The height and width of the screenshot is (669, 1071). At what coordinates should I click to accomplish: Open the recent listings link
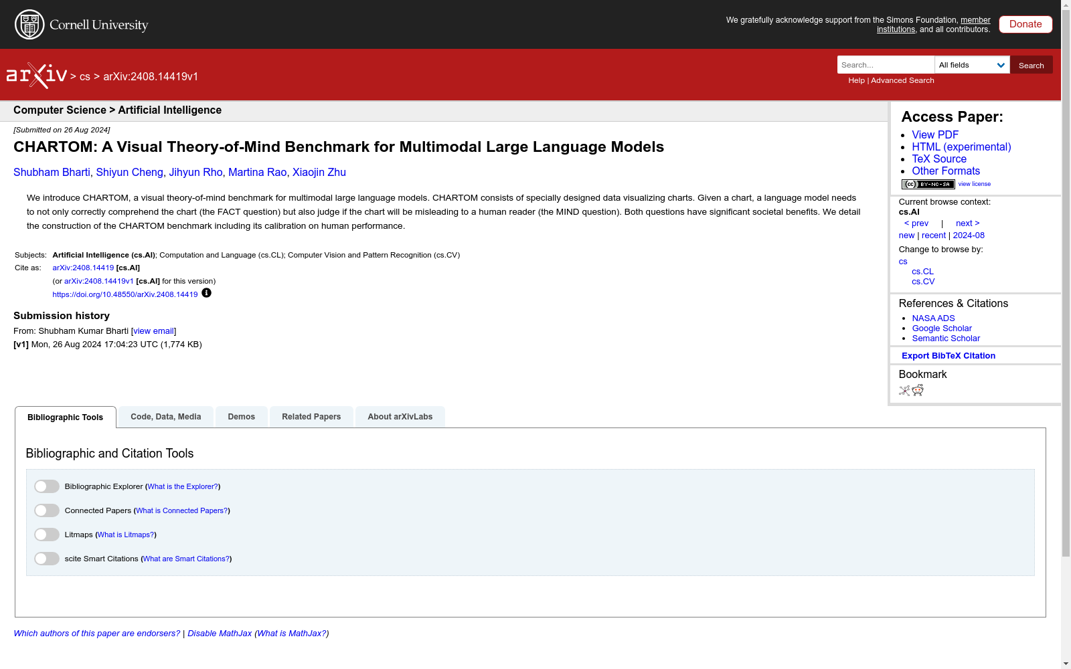933,235
